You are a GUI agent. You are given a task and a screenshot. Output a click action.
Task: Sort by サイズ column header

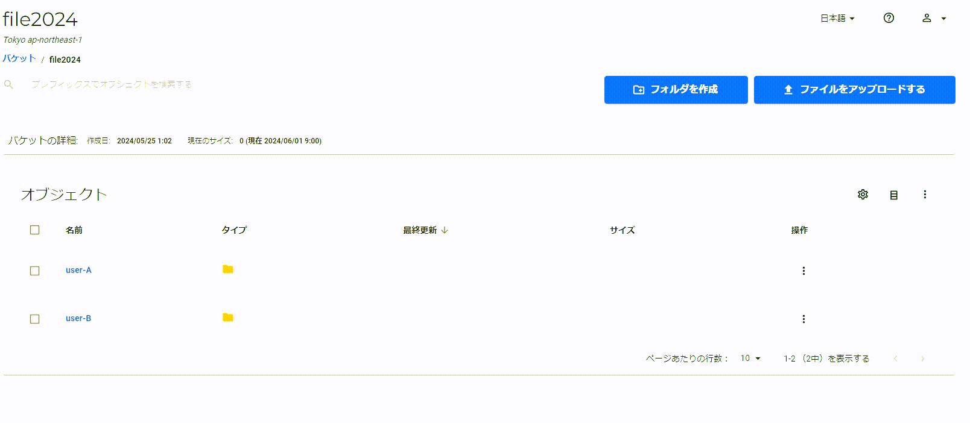coord(622,230)
